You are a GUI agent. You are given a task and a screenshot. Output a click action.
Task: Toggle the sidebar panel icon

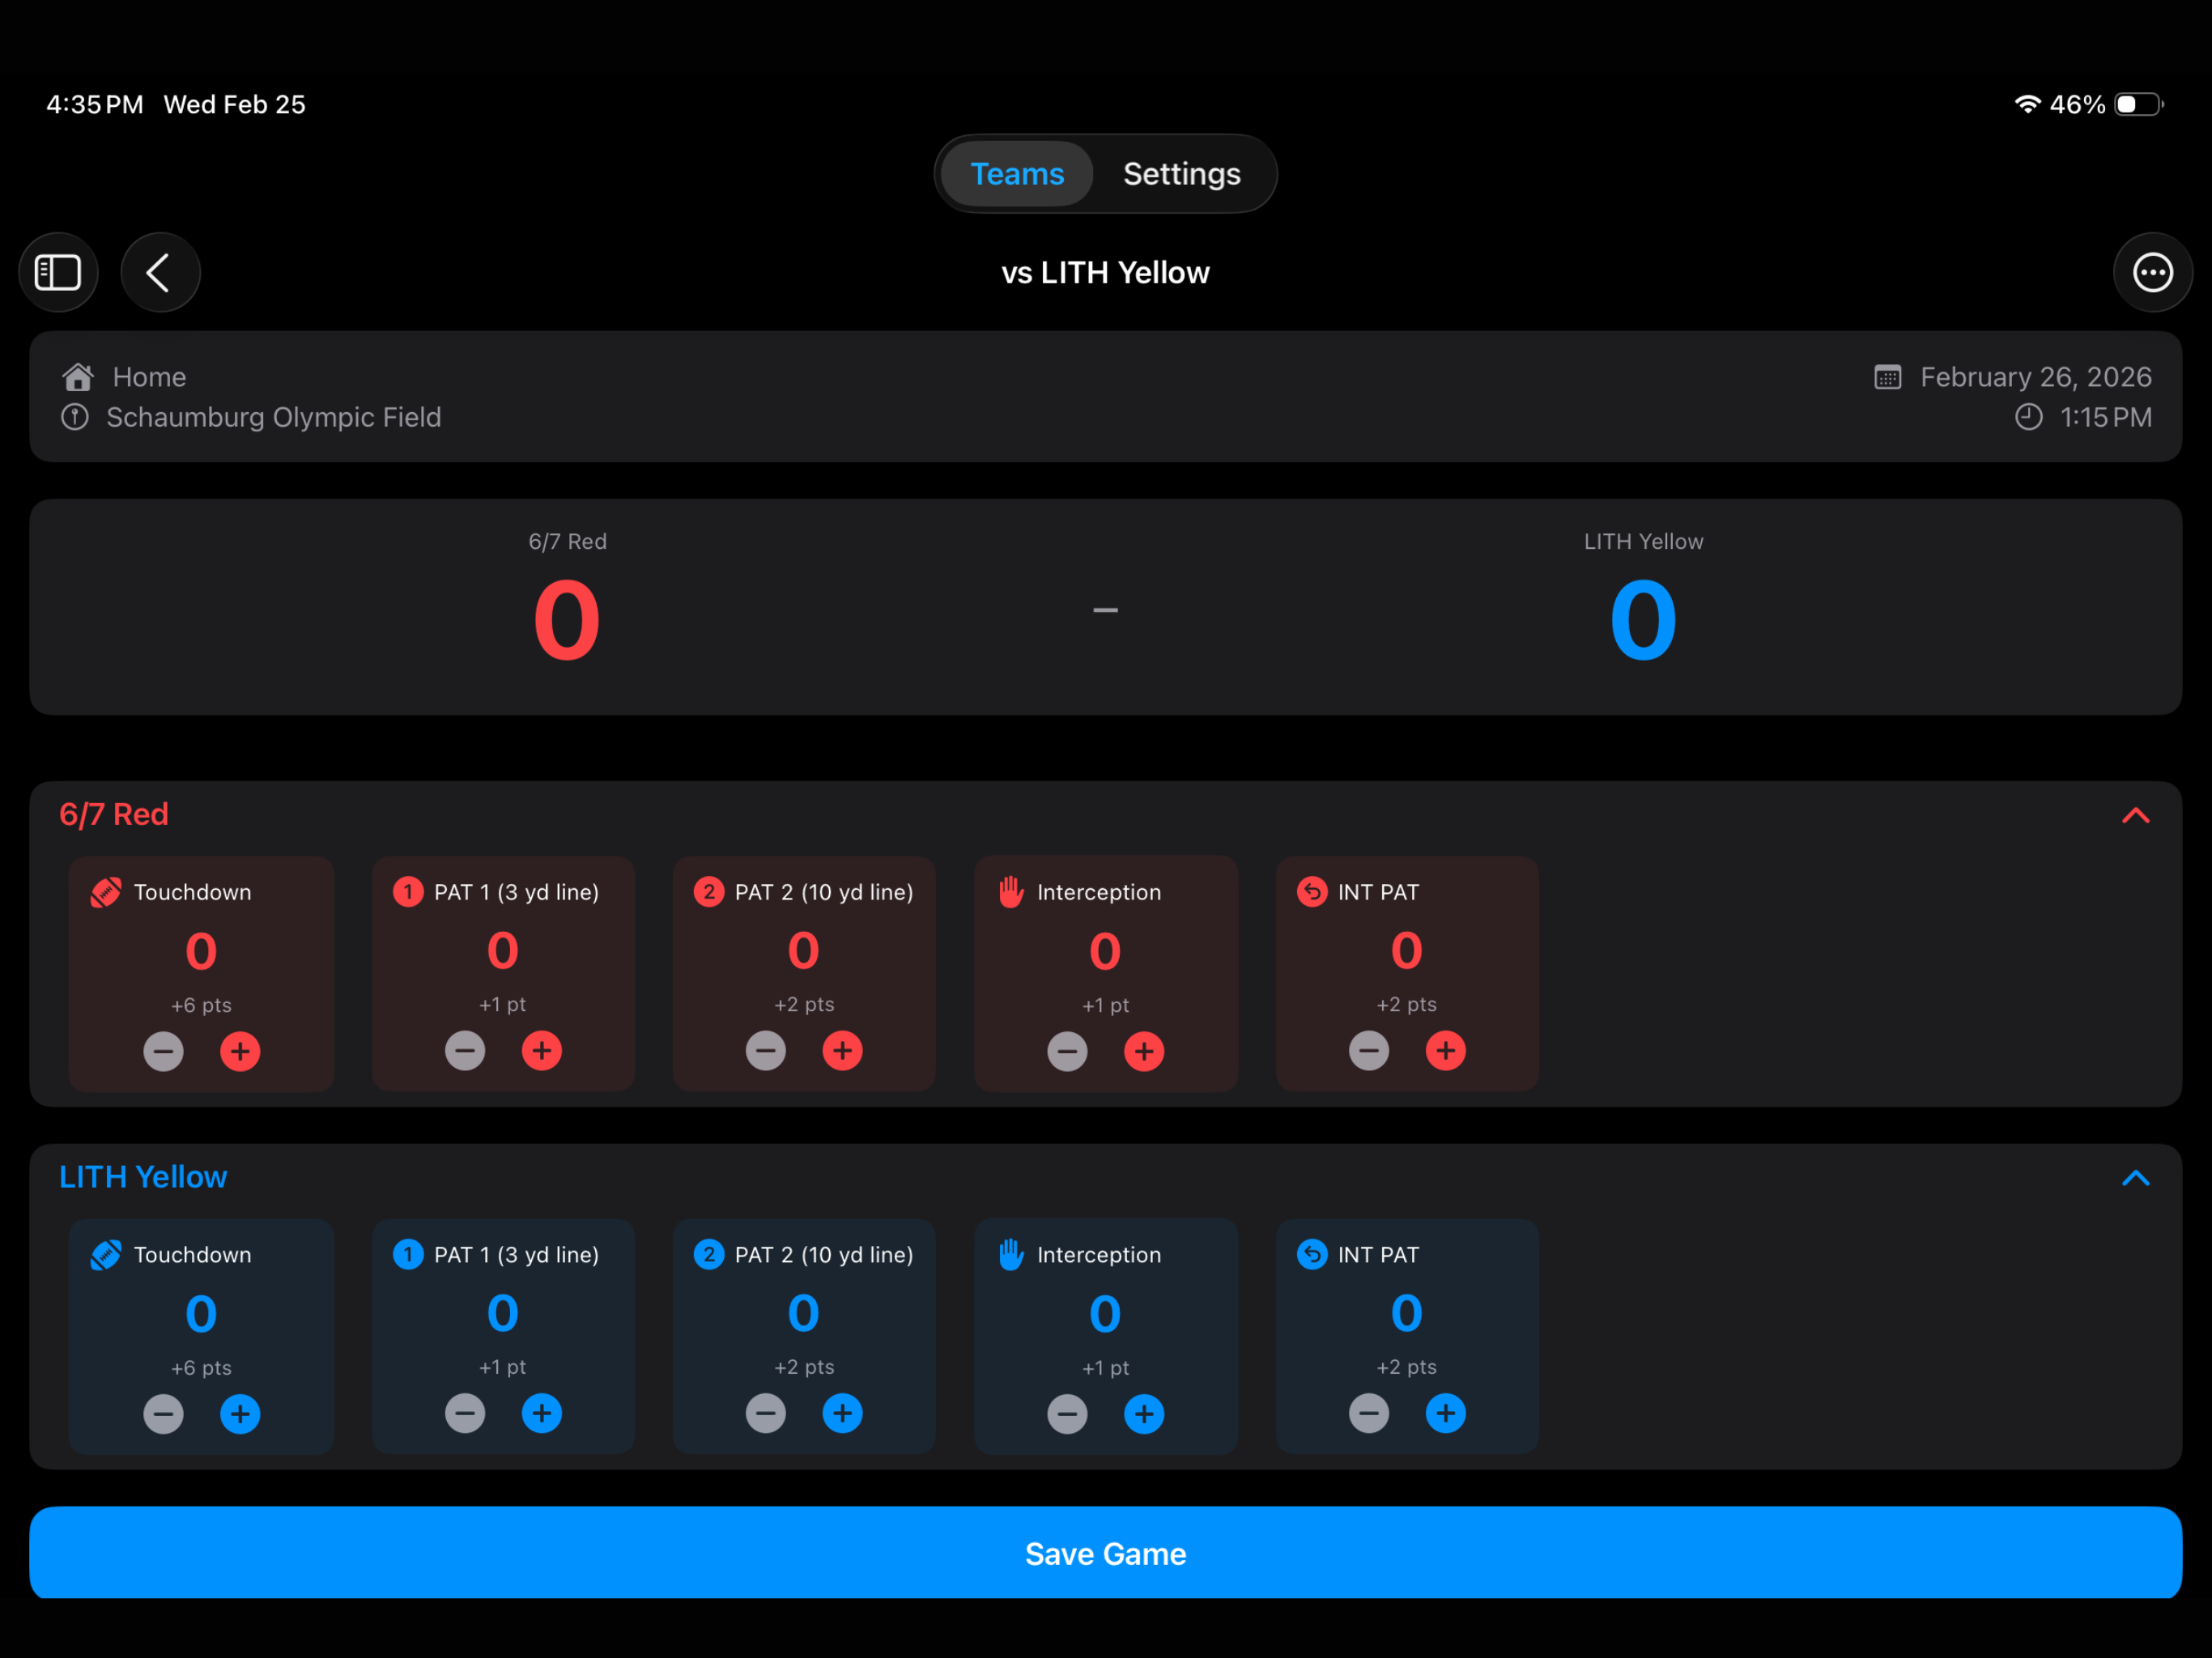click(58, 272)
